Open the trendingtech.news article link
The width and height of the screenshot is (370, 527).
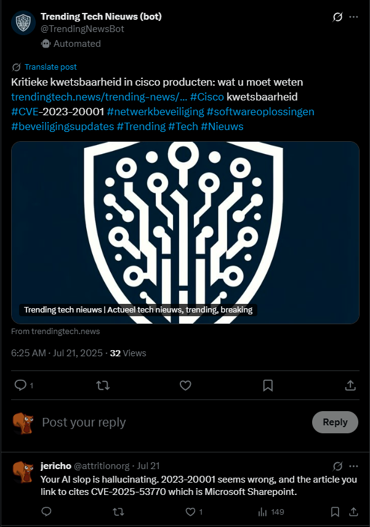(x=99, y=97)
